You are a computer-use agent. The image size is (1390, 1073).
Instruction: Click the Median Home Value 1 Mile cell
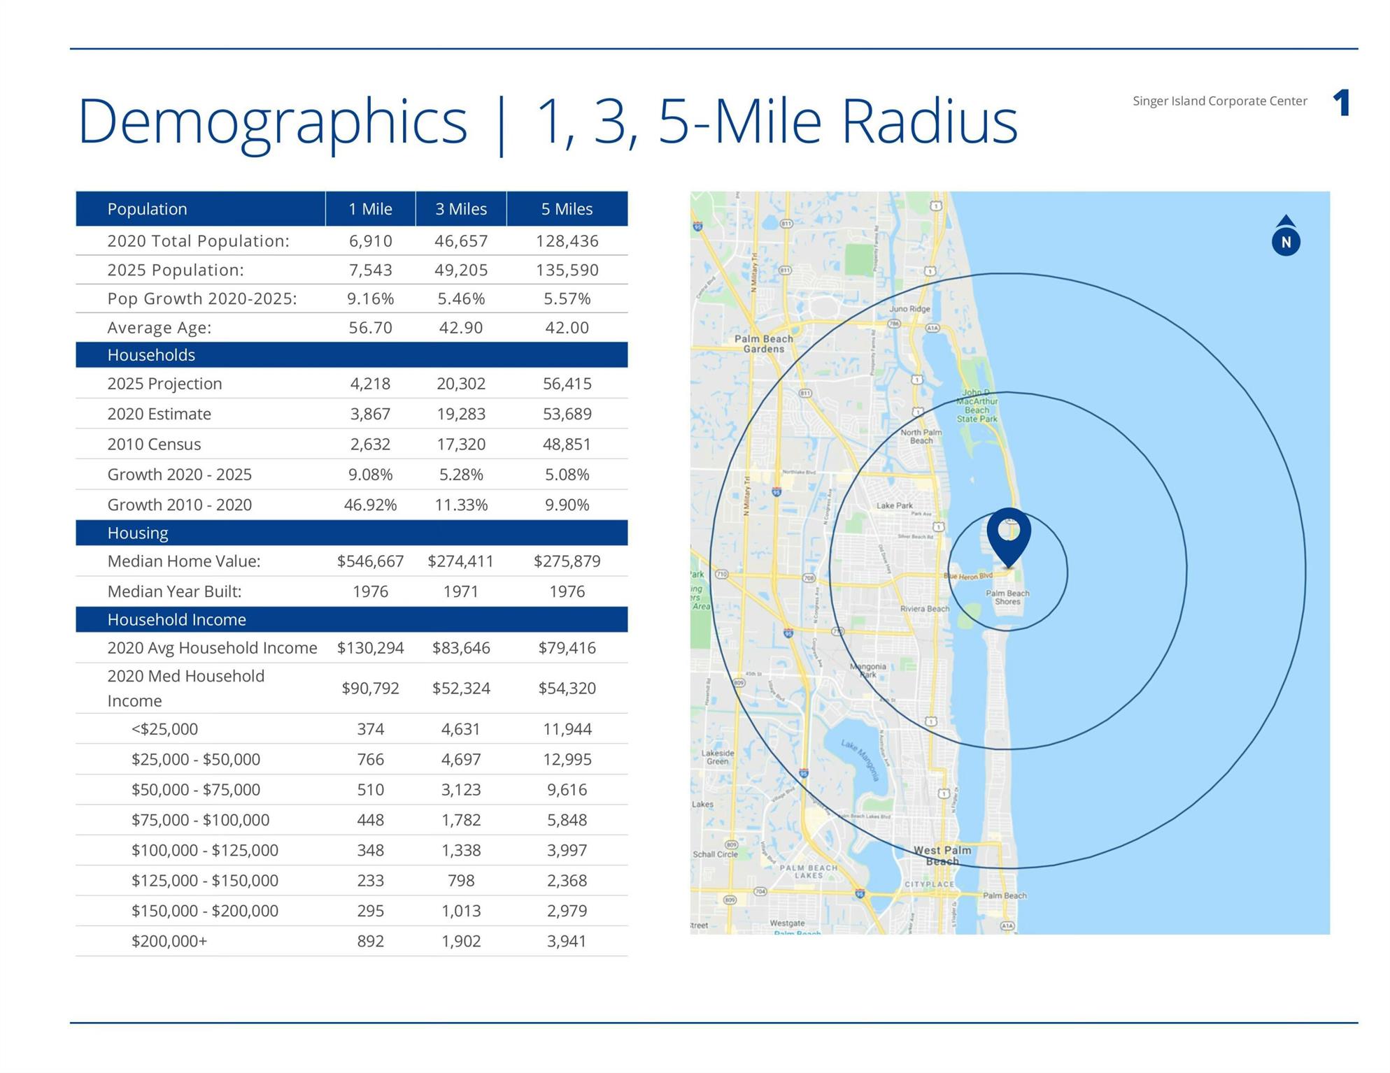(370, 561)
